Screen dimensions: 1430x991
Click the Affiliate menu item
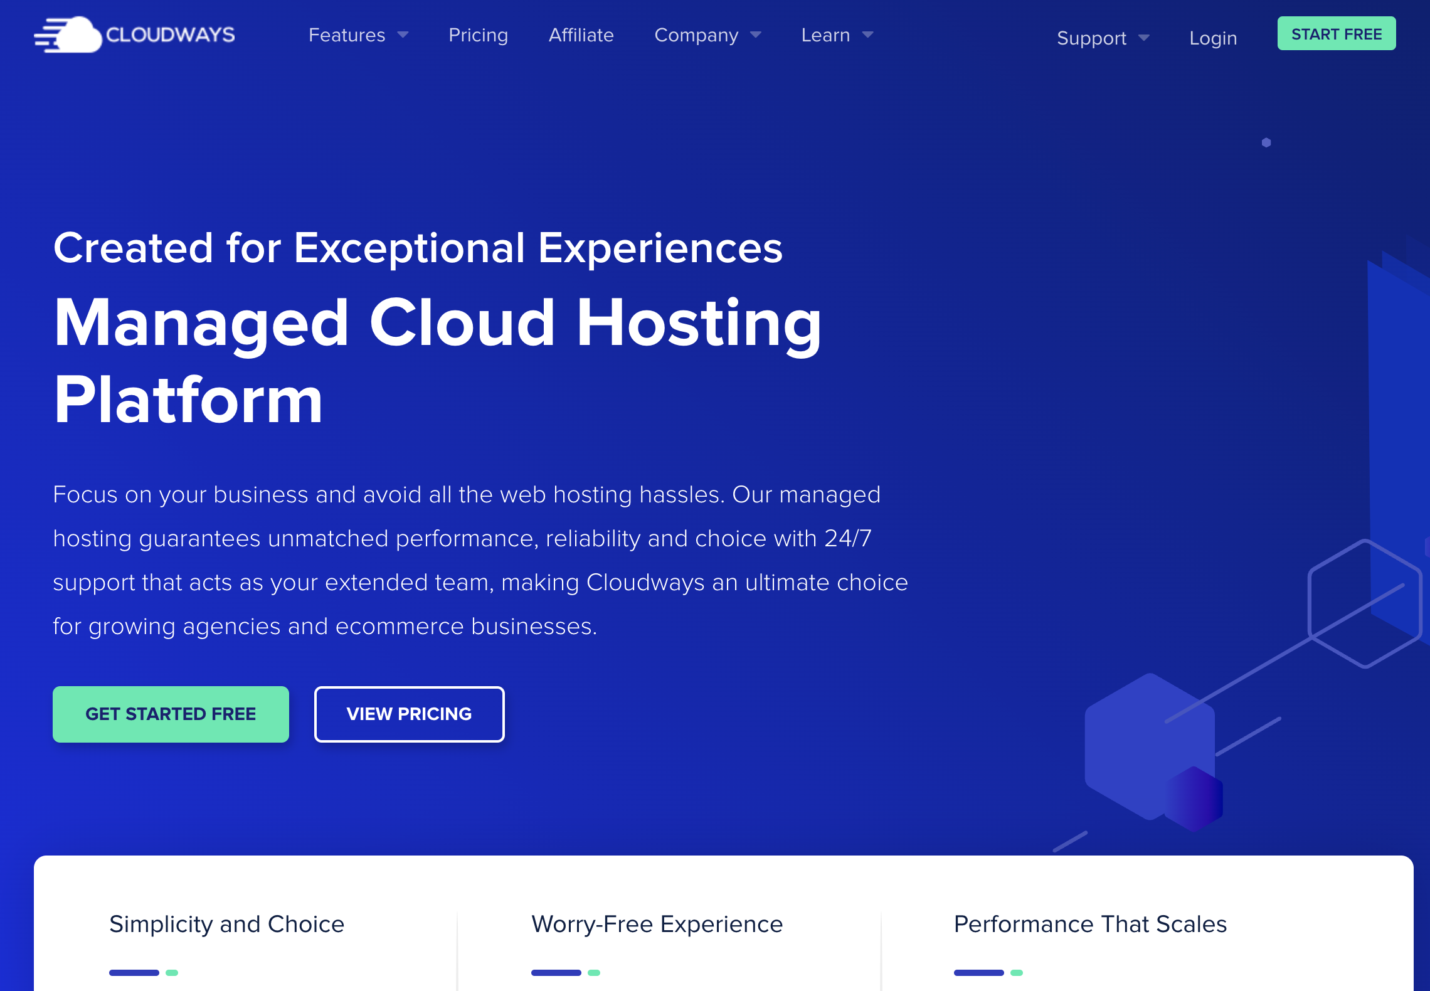pos(581,34)
